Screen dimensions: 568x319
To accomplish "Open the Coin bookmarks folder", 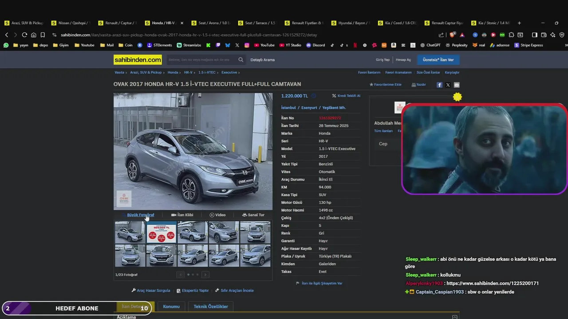I will [x=125, y=45].
